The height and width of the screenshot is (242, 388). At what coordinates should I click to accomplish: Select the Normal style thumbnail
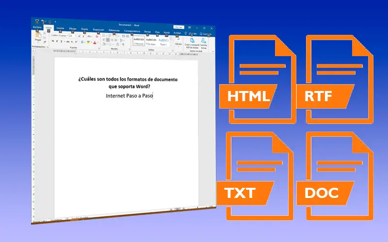click(139, 41)
